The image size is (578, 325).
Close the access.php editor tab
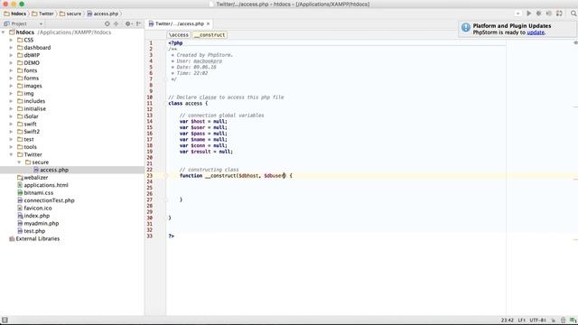[x=209, y=23]
